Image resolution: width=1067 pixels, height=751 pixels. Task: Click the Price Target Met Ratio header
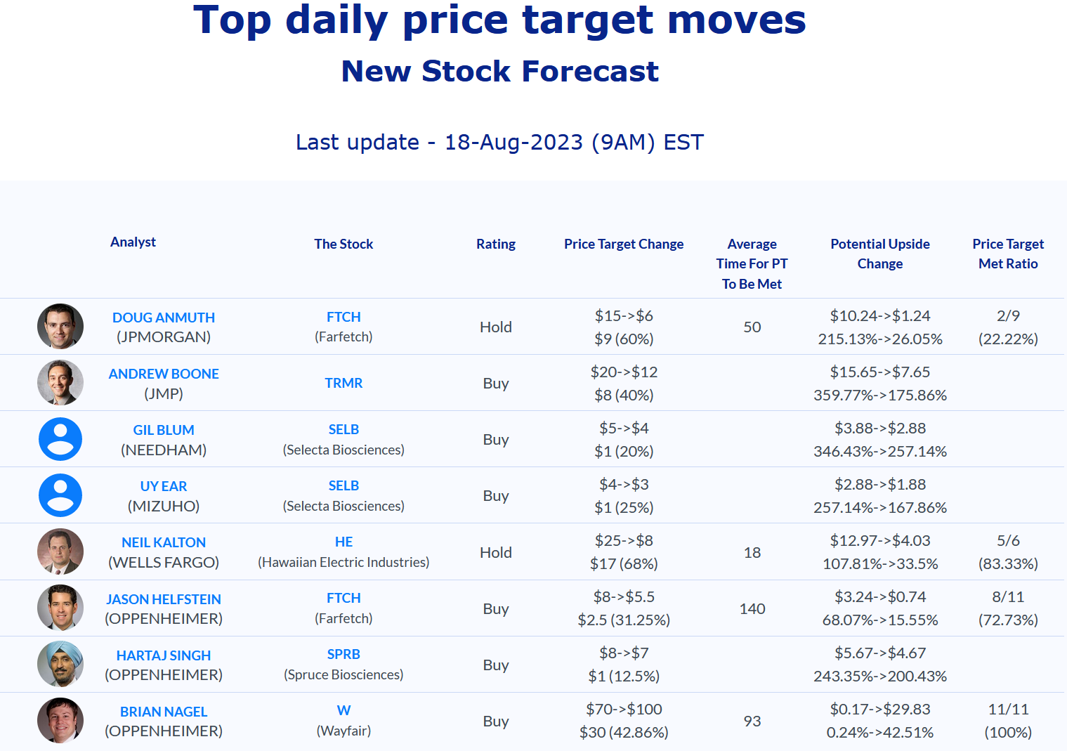point(1008,254)
